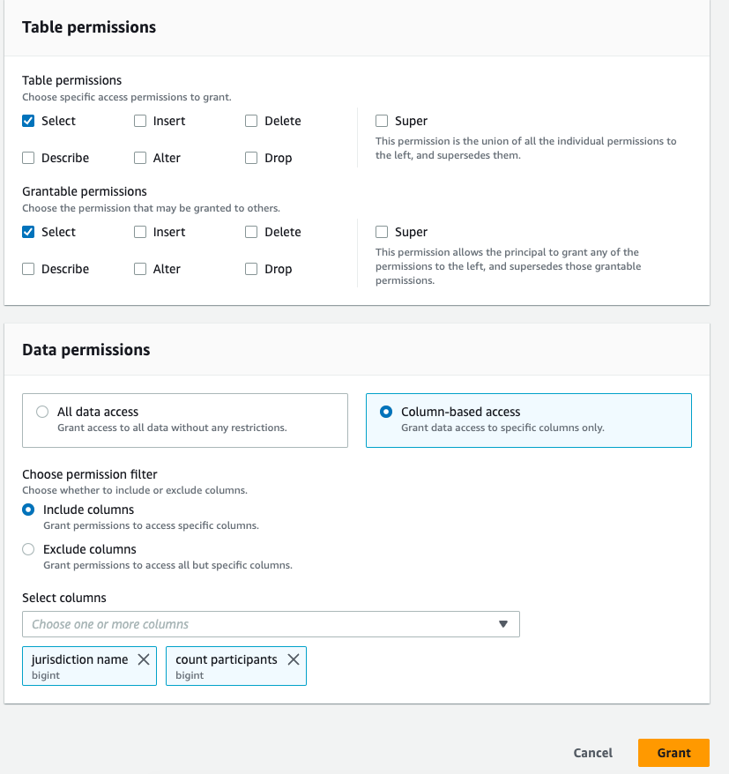
Task: Open the Select columns dropdown arrow
Action: [x=503, y=624]
